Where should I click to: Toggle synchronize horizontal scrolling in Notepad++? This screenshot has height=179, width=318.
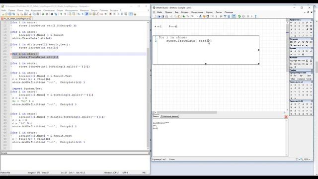pos(74,14)
